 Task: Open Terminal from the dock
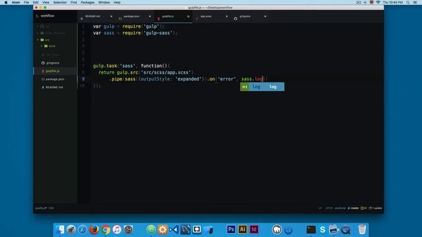pyautogui.click(x=311, y=230)
